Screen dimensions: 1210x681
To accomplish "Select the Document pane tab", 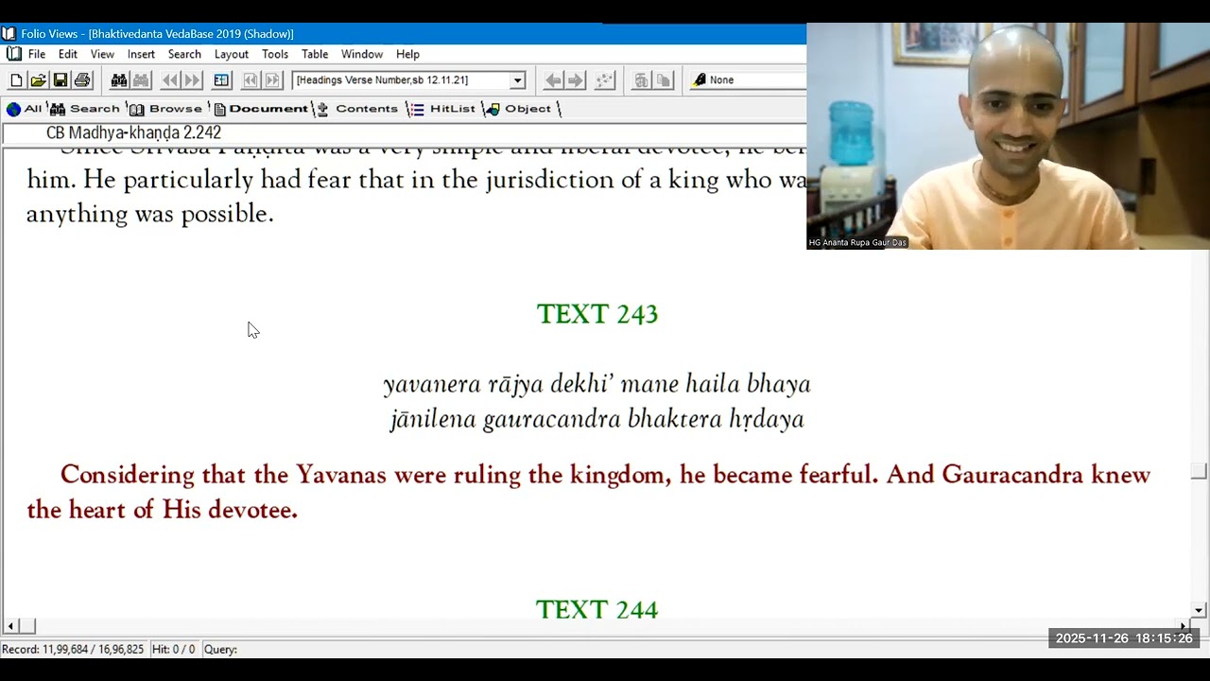I will pos(261,109).
